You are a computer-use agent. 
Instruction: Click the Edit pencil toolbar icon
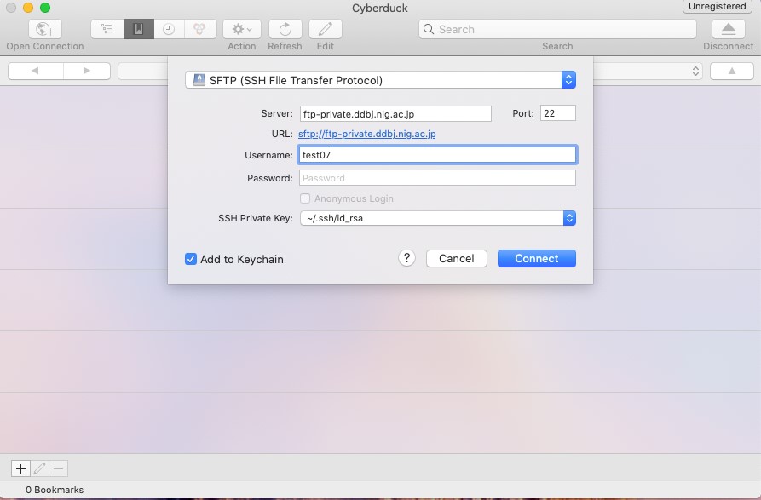coord(325,29)
